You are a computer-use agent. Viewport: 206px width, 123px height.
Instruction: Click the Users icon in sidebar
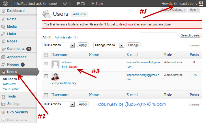tap(4, 72)
